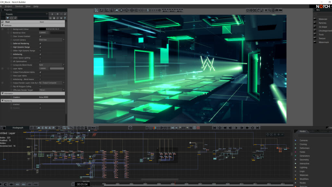Toggle Deferred Rendering checkbox
Screen dimensions: 332x187
coord(40,44)
